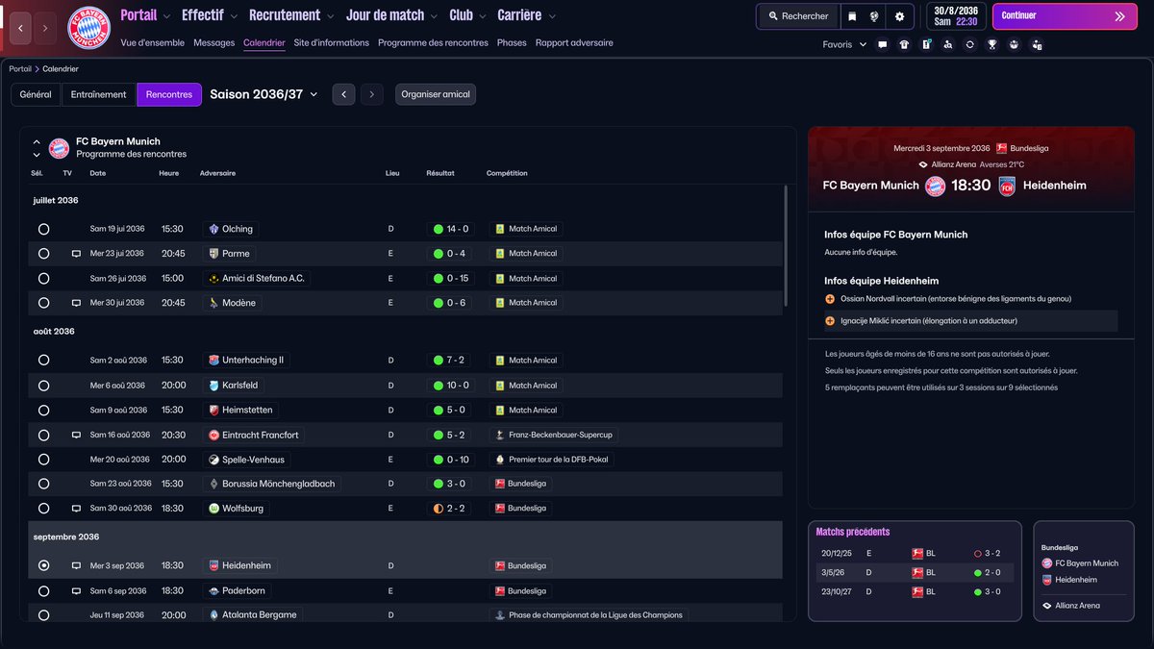
Task: Open the settings gear icon
Action: (x=899, y=16)
